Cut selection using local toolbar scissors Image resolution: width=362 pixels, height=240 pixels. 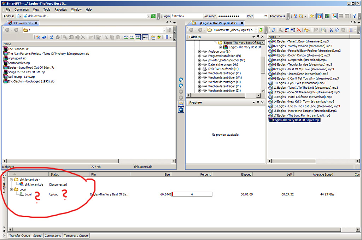tap(331, 30)
